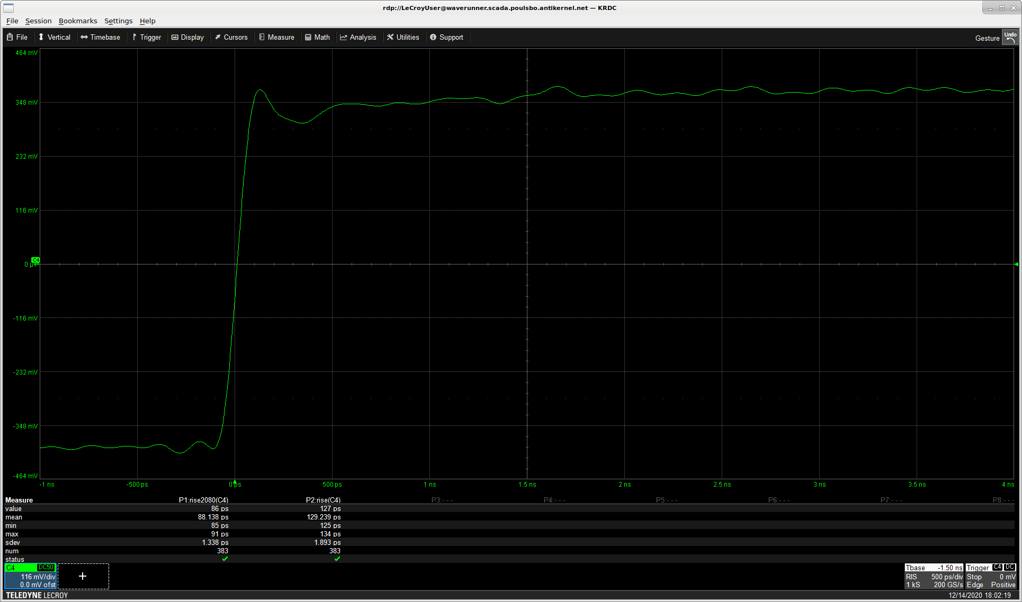Click the P2 value reading 127 ps
Image resolution: width=1022 pixels, height=602 pixels.
pyautogui.click(x=330, y=508)
